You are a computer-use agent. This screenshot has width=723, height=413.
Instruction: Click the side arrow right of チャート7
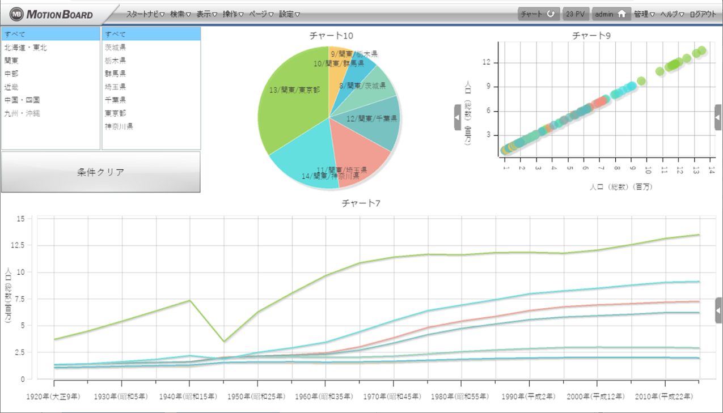click(718, 310)
